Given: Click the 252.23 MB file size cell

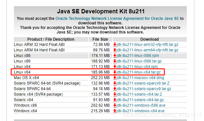Looking at the screenshot, I should point(100,78).
